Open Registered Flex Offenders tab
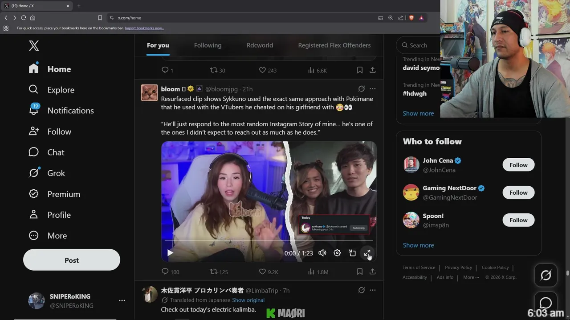Image resolution: width=570 pixels, height=320 pixels. pos(334,45)
